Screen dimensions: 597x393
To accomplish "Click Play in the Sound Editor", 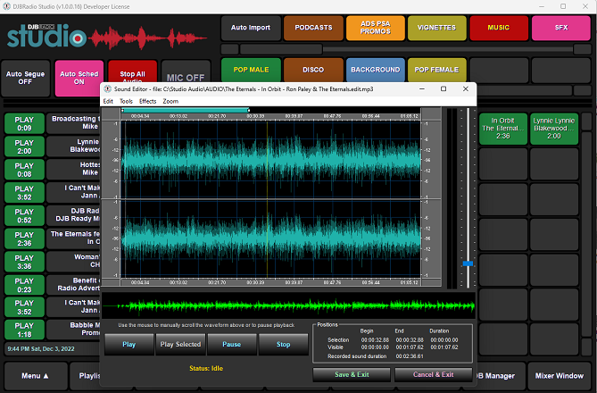I will click(x=129, y=345).
